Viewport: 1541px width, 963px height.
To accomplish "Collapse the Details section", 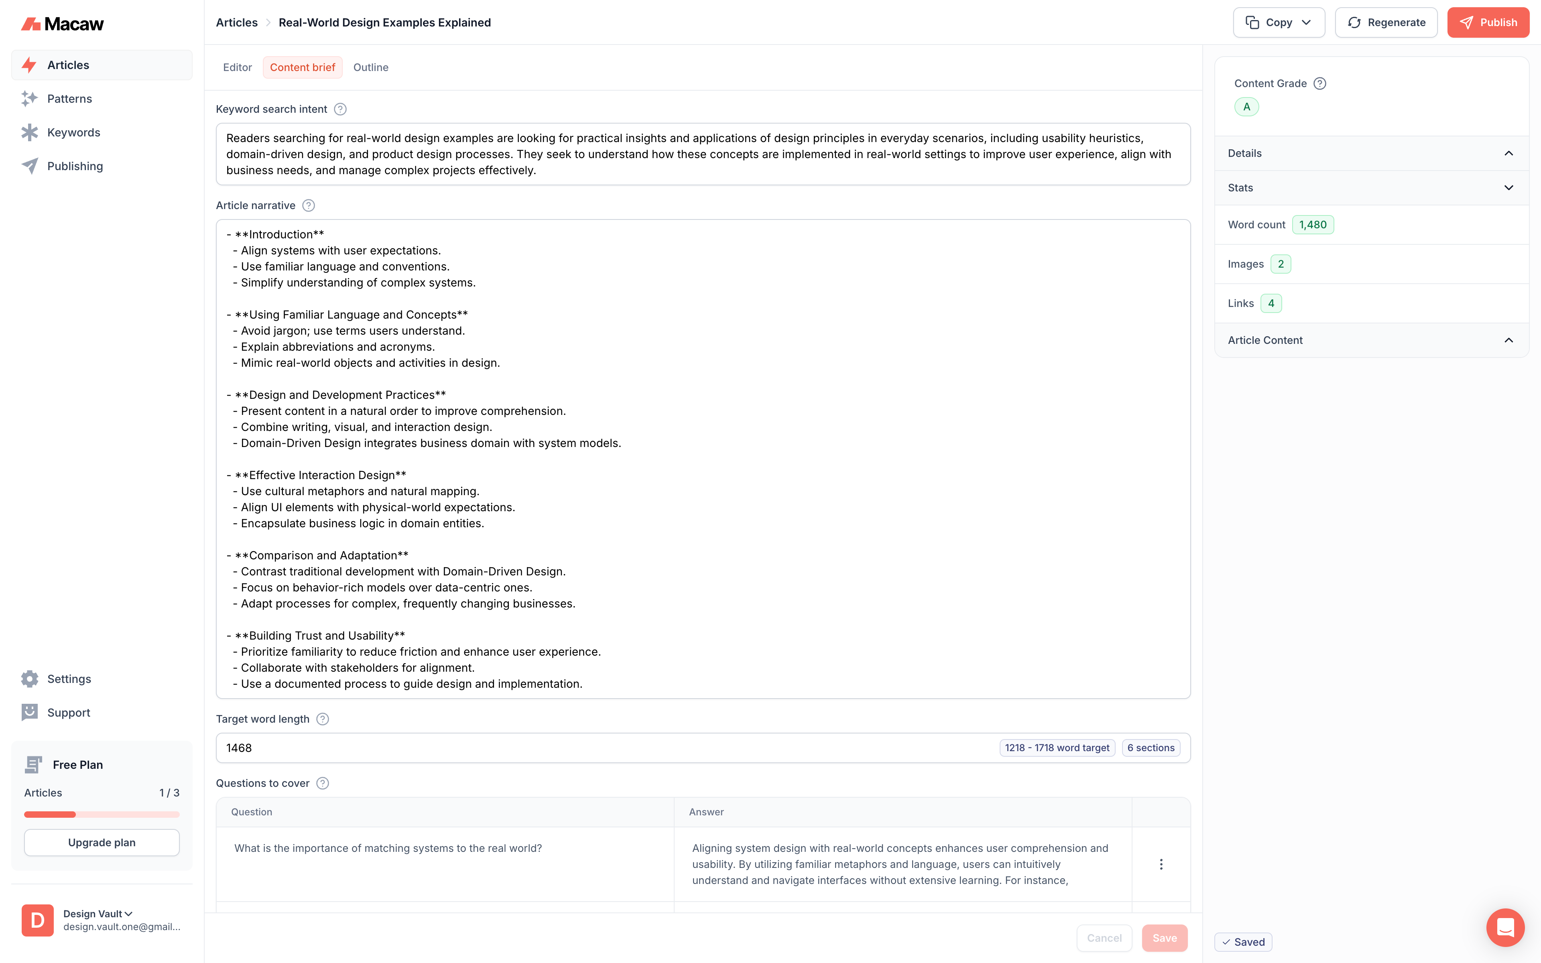I will (x=1508, y=154).
